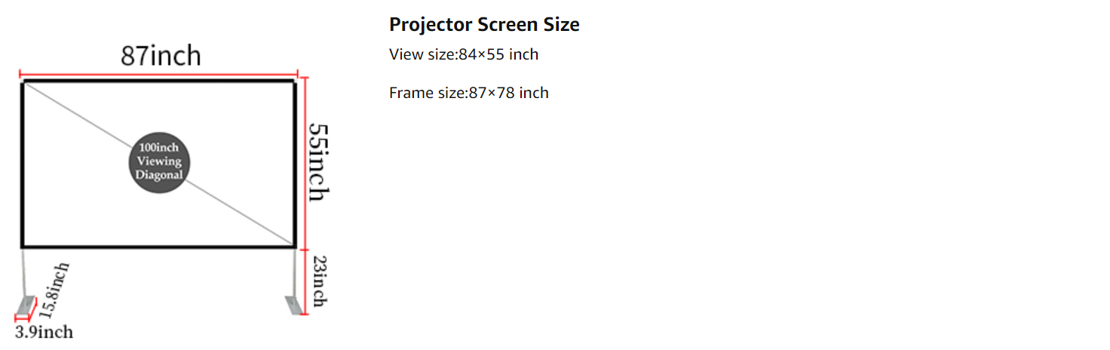Viewport: 1110px width, 350px height.
Task: Click the left support leg of screen
Action: pos(24,272)
